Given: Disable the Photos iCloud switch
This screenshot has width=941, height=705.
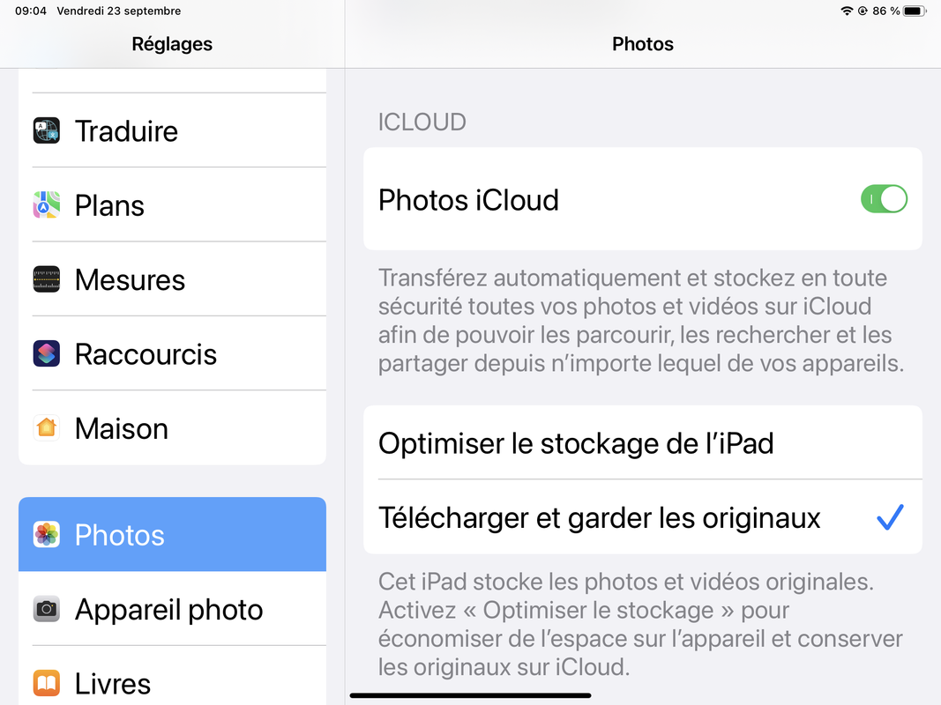Looking at the screenshot, I should coord(884,199).
